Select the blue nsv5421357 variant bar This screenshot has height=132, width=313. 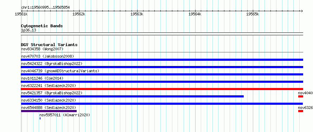coord(132,96)
